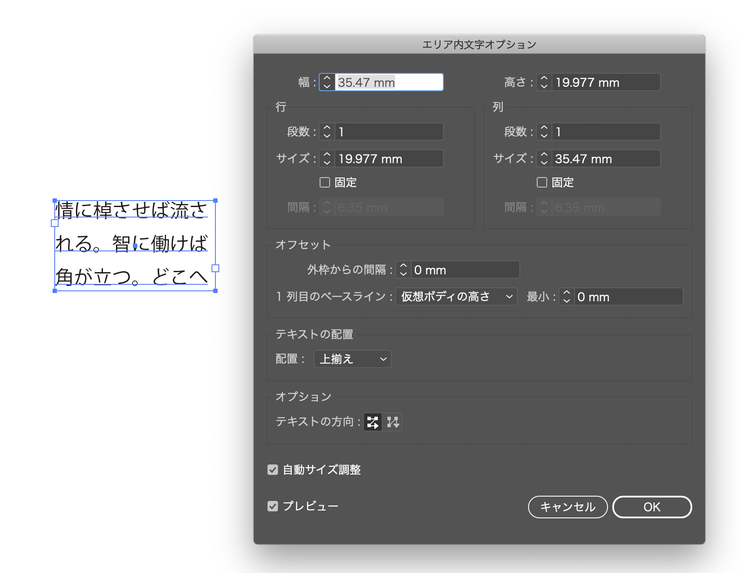
Task: Increase the 外枠からの間隔 value
Action: coord(403,267)
